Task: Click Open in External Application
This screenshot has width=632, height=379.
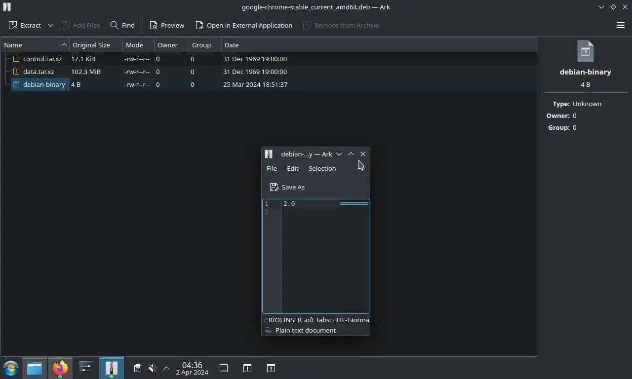Action: 244,25
